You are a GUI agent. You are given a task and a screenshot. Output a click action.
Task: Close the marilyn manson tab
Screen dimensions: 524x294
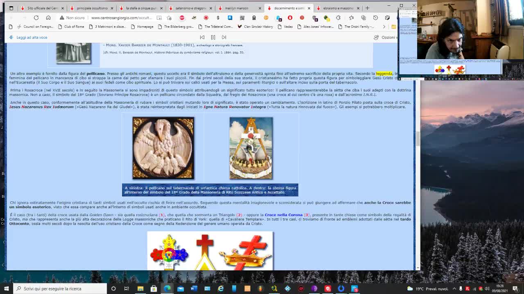pyautogui.click(x=260, y=8)
